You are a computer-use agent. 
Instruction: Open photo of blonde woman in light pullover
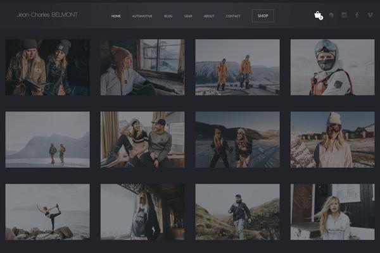click(x=332, y=212)
